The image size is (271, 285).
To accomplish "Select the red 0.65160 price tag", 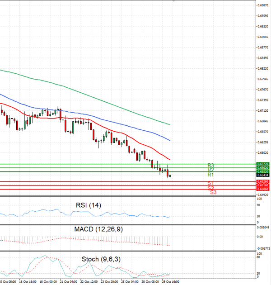I will point(262,185).
